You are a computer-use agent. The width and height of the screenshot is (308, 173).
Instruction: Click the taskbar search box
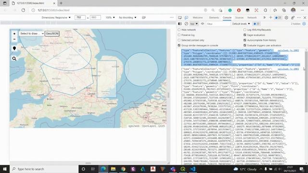[x=44, y=169]
